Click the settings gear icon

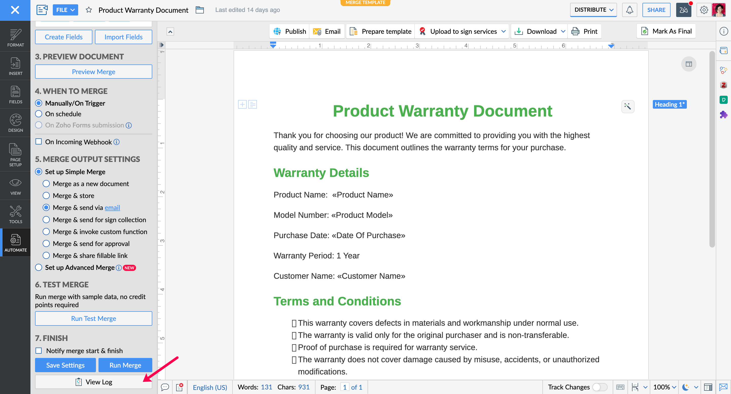click(704, 10)
